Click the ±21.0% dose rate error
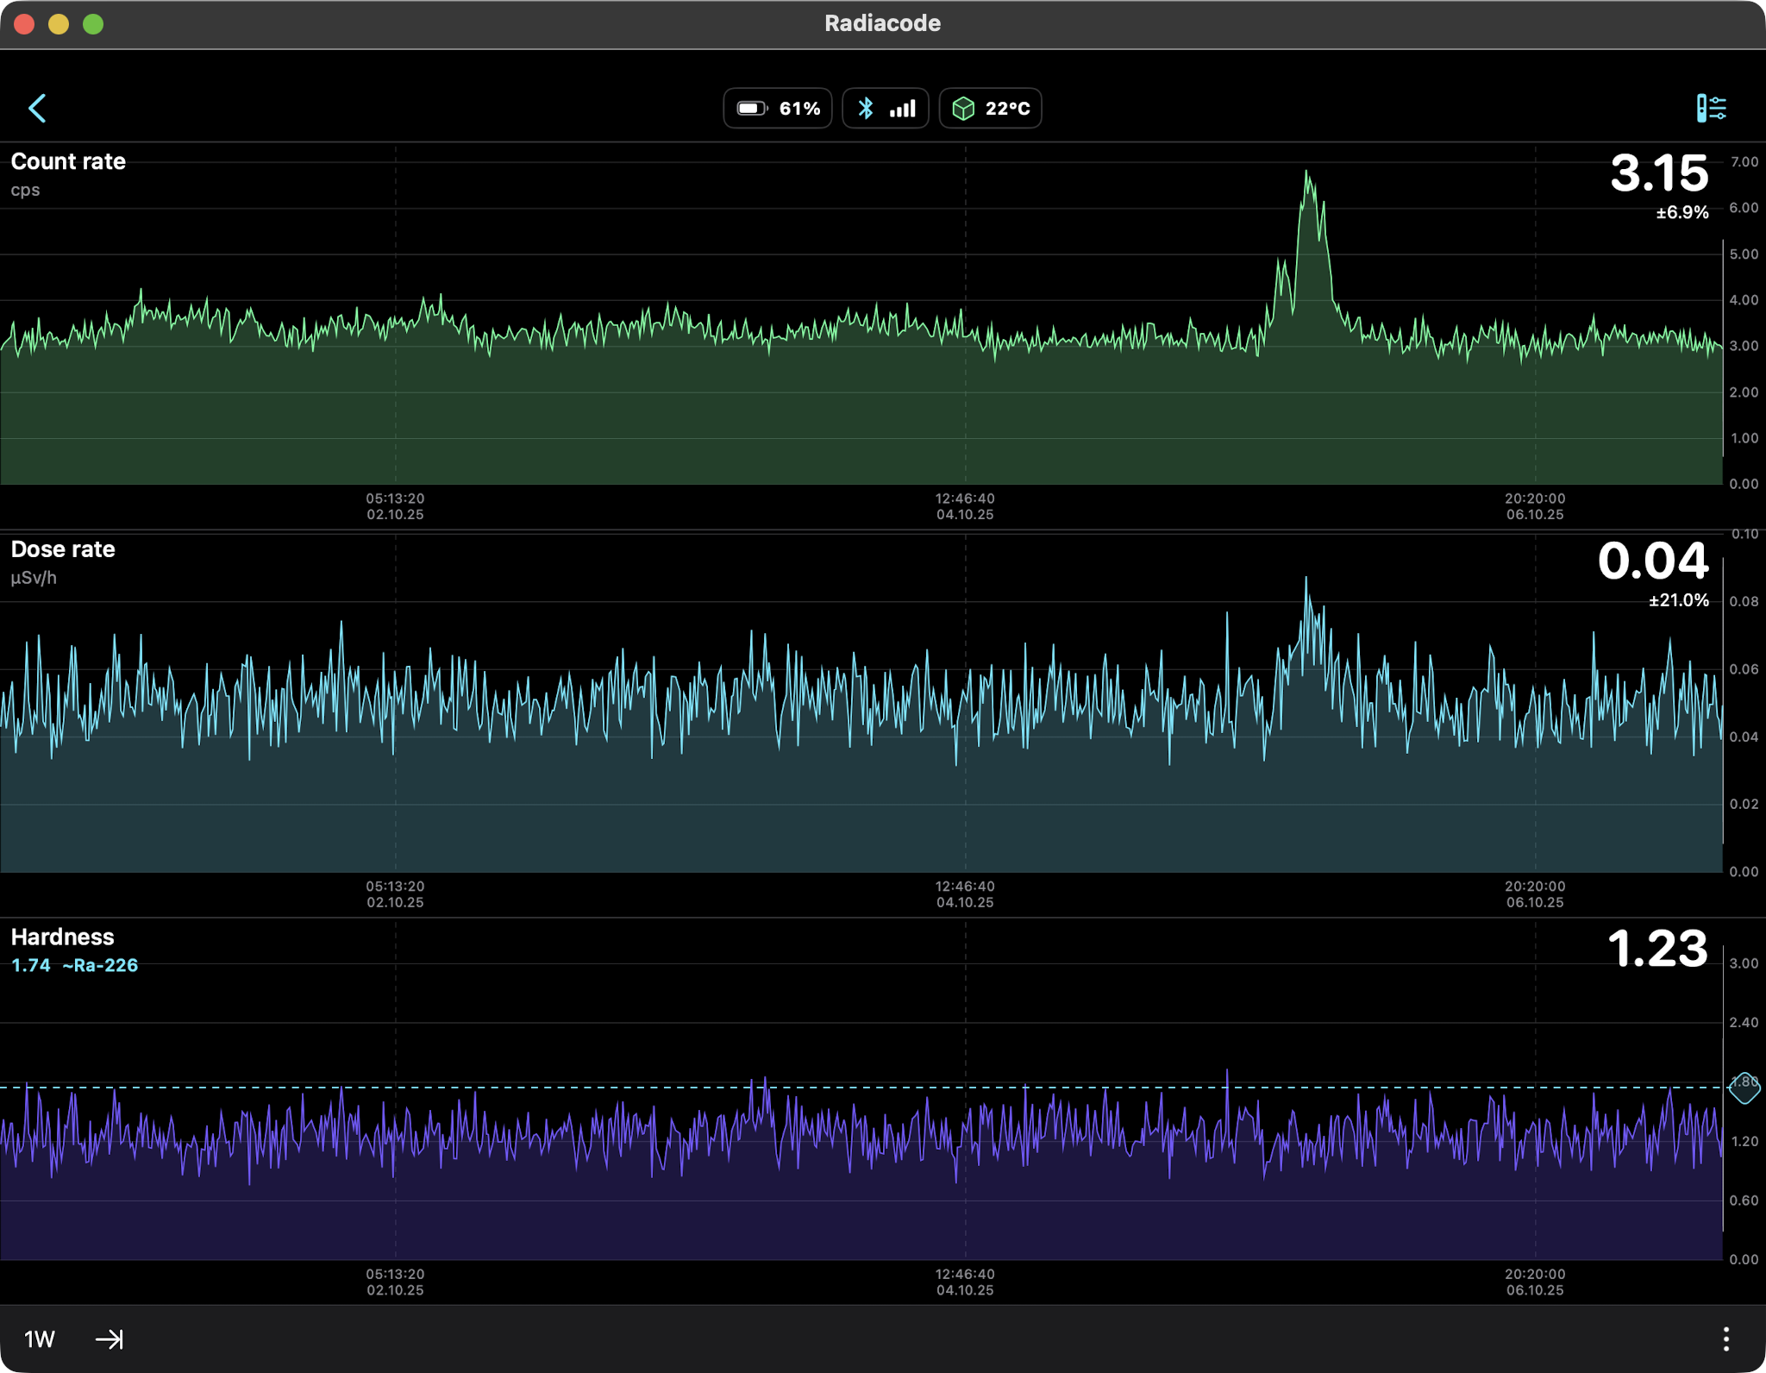The height and width of the screenshot is (1373, 1766). point(1679,600)
